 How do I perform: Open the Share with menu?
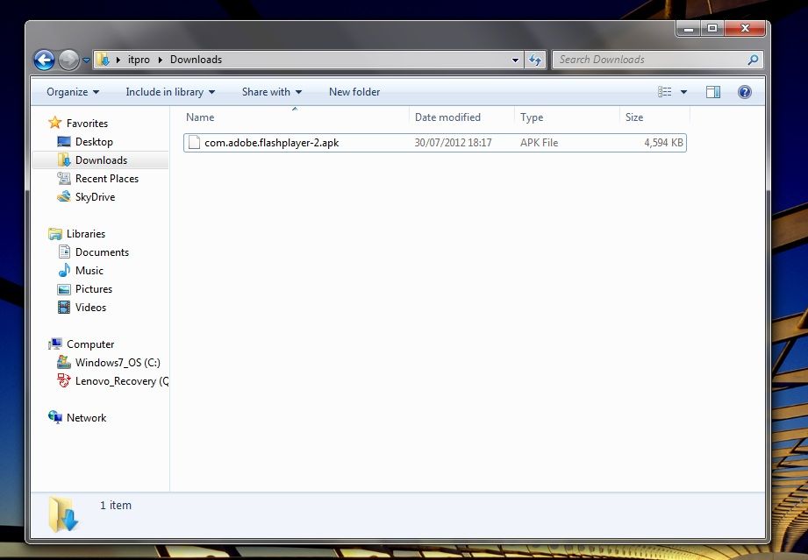[x=272, y=92]
